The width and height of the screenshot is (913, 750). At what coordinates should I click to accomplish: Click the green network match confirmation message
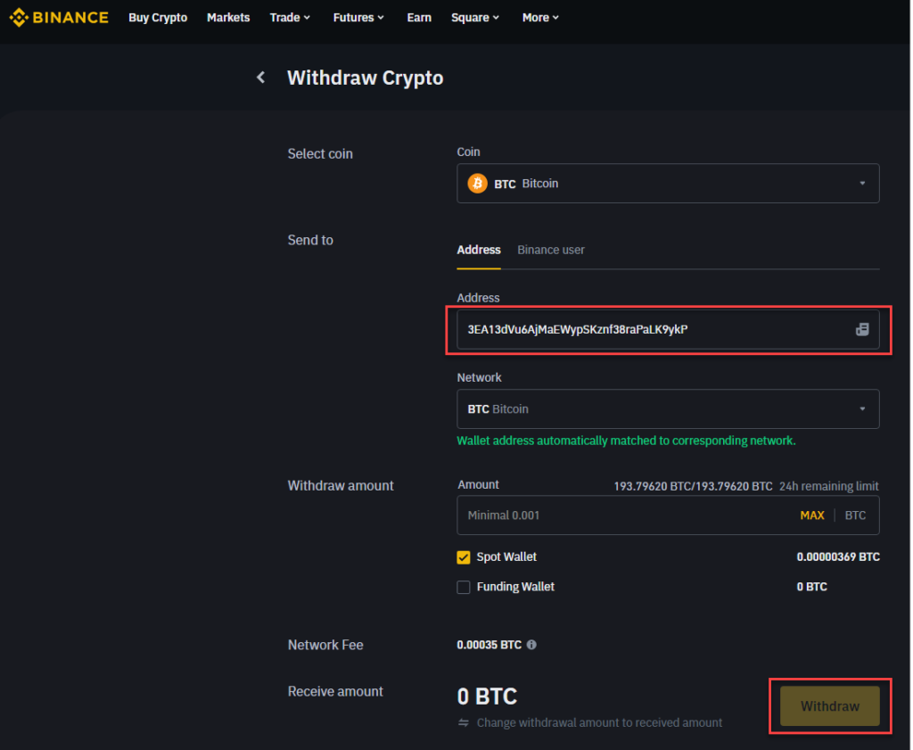click(x=626, y=440)
